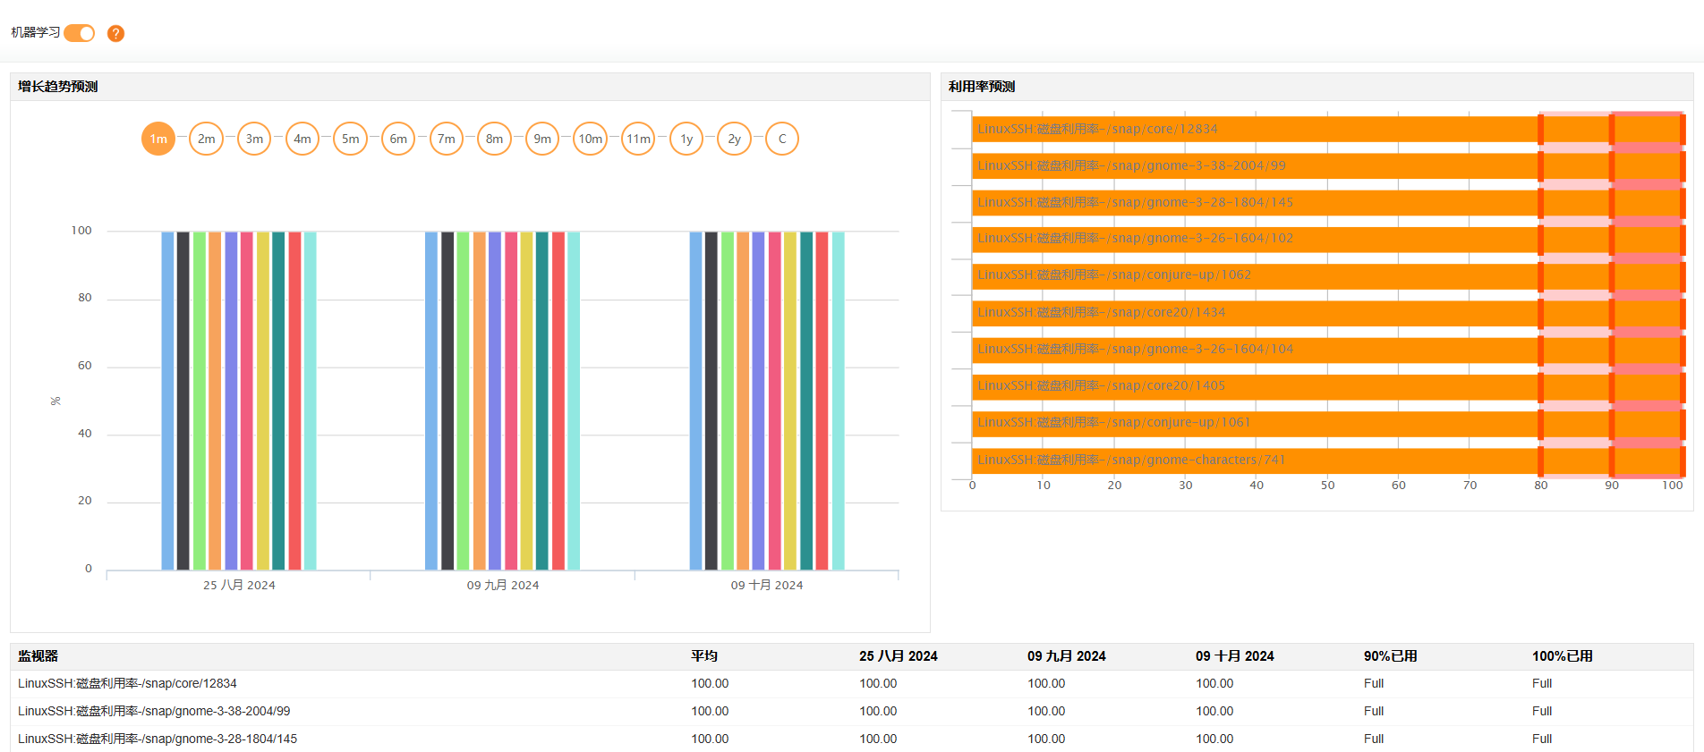
Task: Select the 8m forecast period
Action: click(x=494, y=139)
